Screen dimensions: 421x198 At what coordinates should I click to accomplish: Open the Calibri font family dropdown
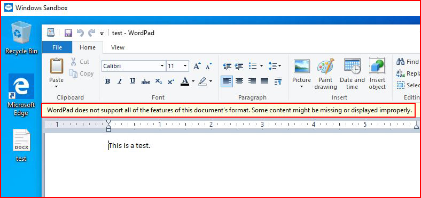(134, 66)
